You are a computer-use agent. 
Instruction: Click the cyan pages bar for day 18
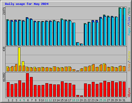tap(74, 34)
